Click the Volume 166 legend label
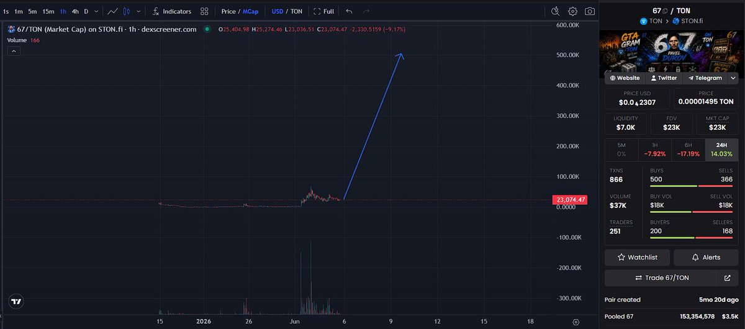Screen dimensions: 745x329 pos(22,40)
